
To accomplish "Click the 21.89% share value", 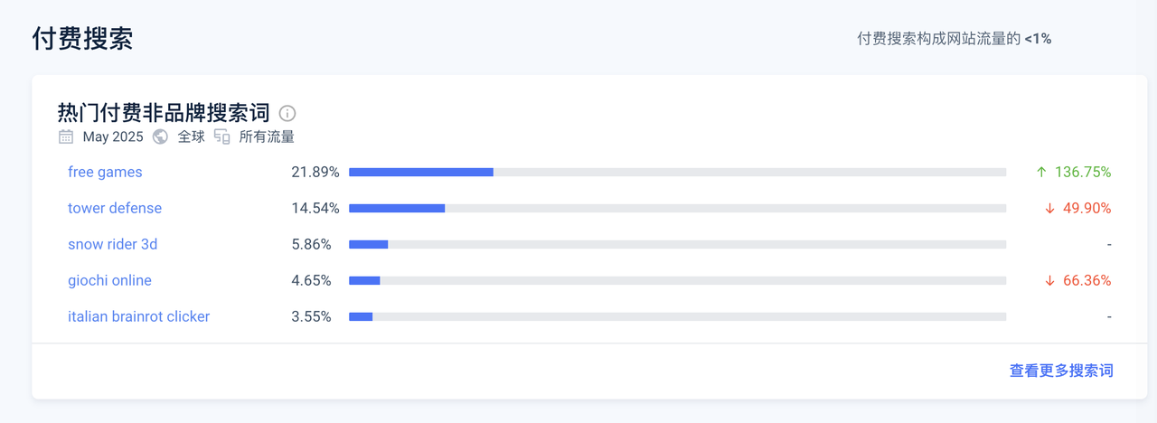I will tap(315, 172).
